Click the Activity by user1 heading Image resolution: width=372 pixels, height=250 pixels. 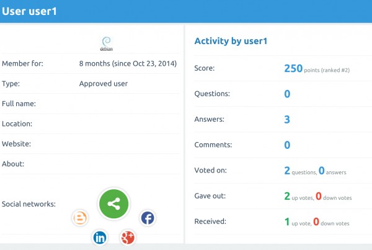(230, 42)
